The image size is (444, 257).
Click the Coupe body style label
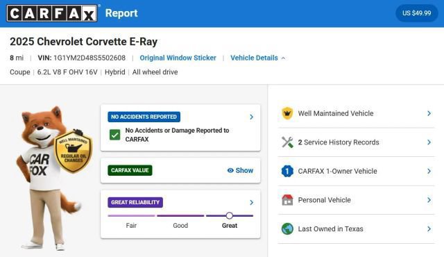tap(20, 72)
